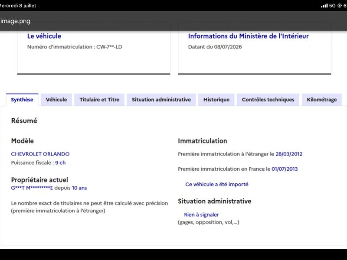The image size is (347, 260).
Task: Switch to the Kilométrage tab
Action: pyautogui.click(x=322, y=100)
